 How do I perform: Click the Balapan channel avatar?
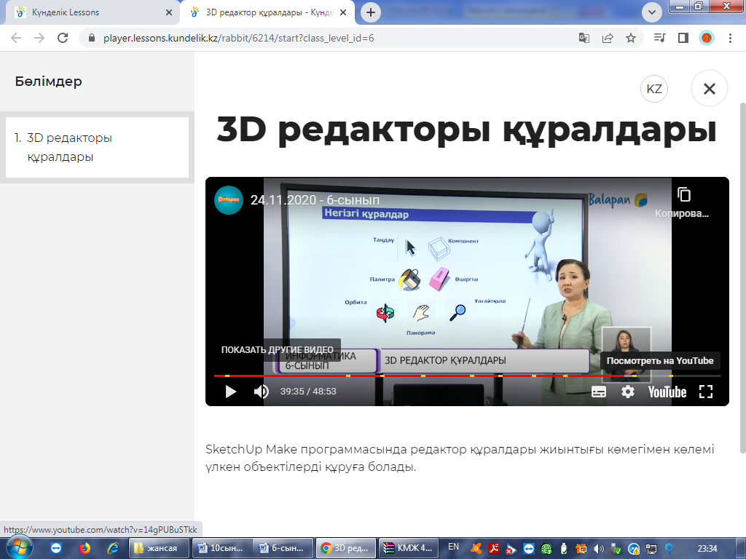tap(229, 200)
